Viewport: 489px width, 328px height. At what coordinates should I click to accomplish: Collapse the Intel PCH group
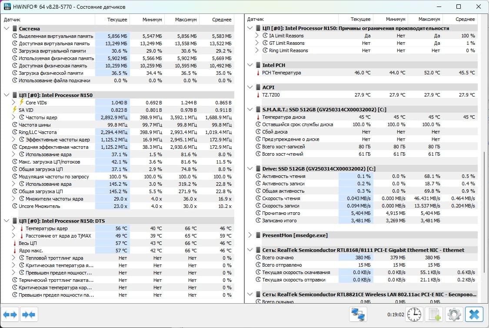(x=250, y=65)
